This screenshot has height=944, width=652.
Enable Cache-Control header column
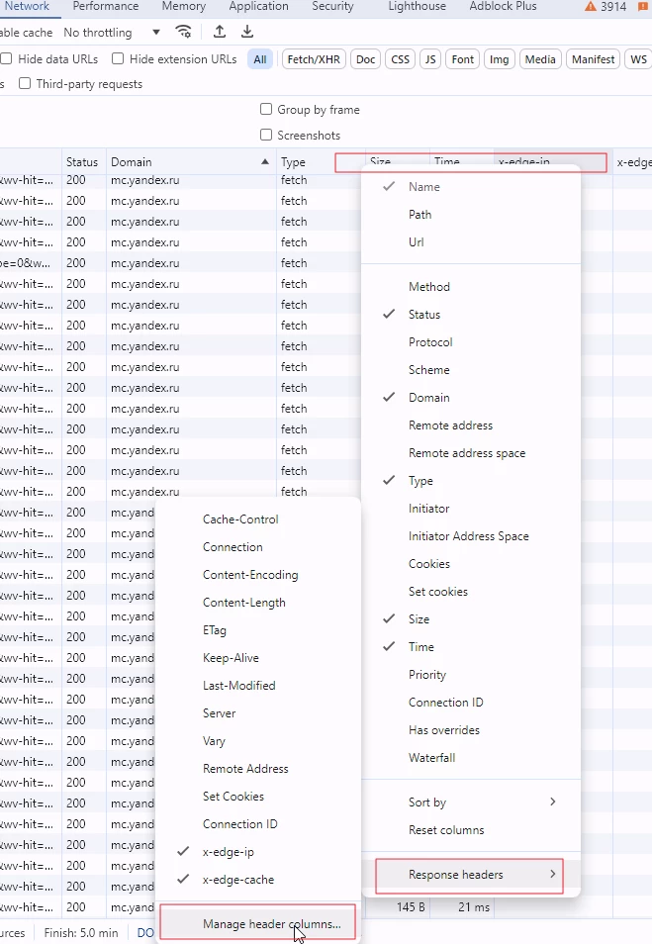click(258, 519)
